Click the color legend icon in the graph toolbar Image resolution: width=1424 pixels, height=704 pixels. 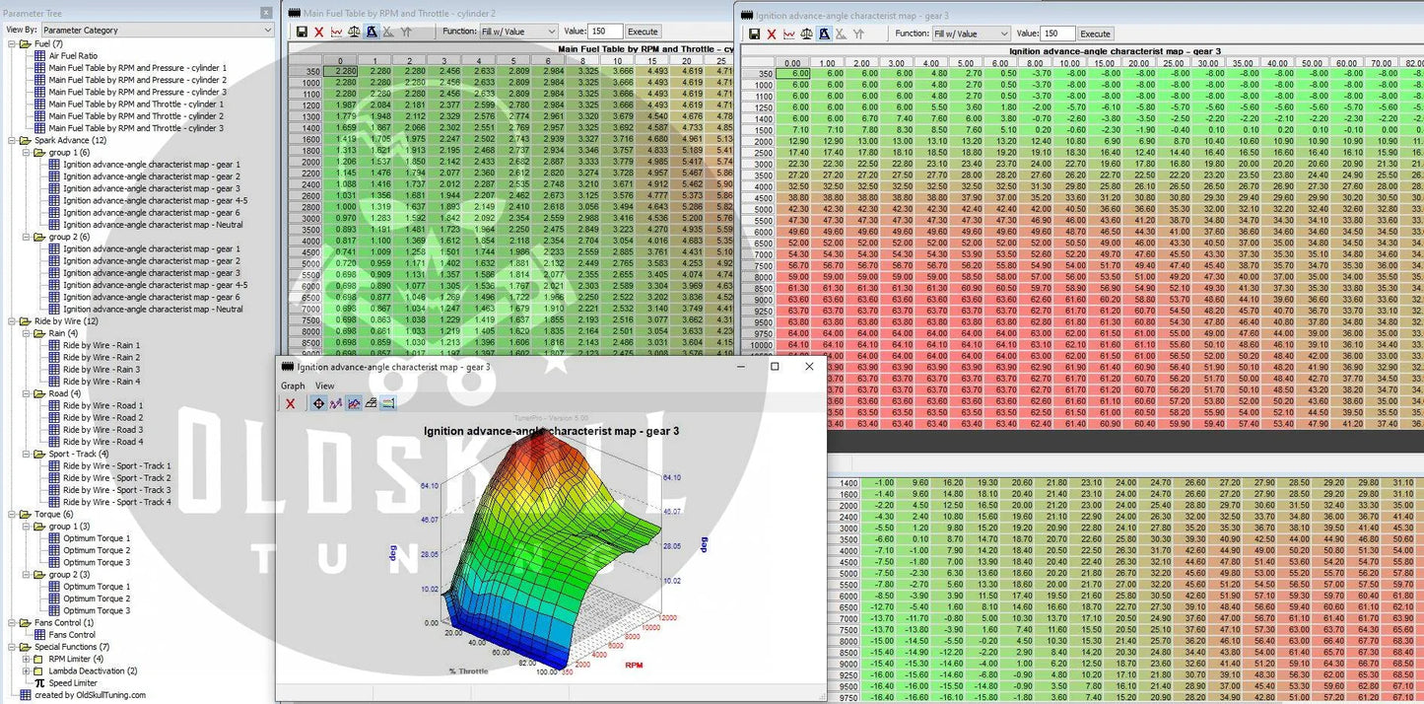(388, 403)
